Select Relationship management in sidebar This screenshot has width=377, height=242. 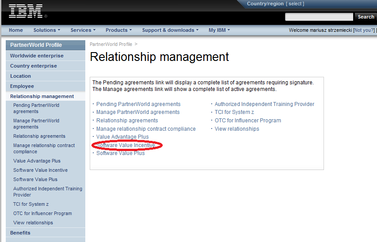tap(46, 96)
